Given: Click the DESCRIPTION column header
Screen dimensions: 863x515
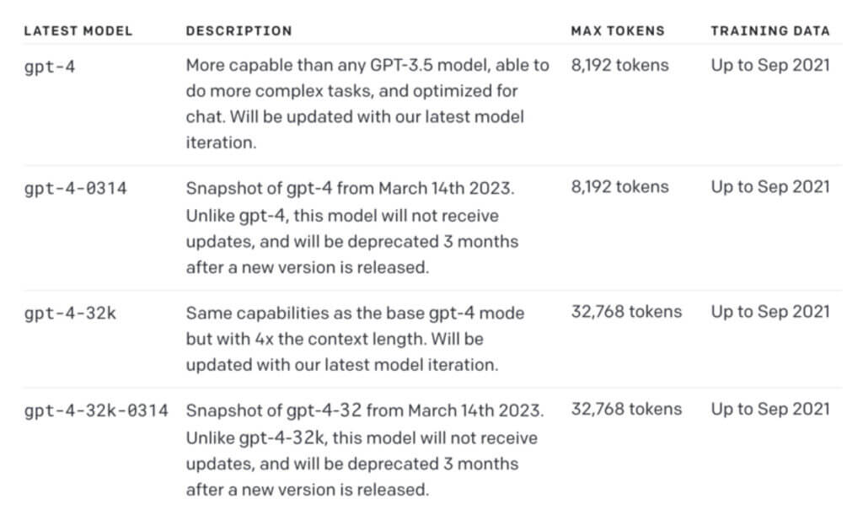Looking at the screenshot, I should [x=239, y=31].
